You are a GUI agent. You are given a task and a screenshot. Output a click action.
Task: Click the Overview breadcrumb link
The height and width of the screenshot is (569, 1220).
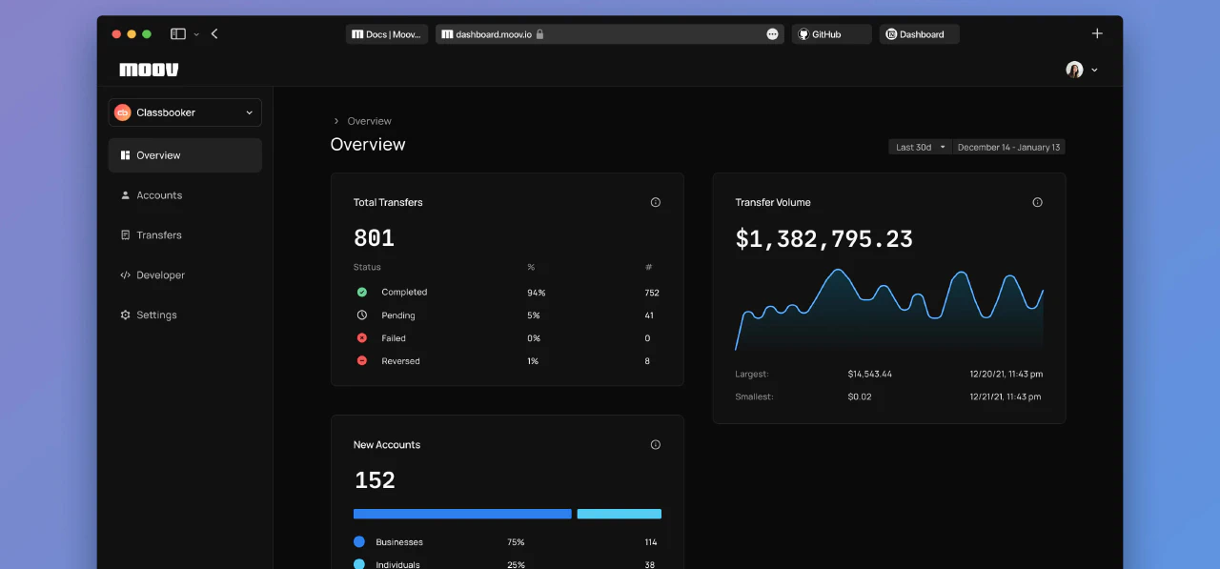click(x=370, y=121)
